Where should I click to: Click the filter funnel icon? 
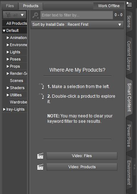click(x=8, y=15)
